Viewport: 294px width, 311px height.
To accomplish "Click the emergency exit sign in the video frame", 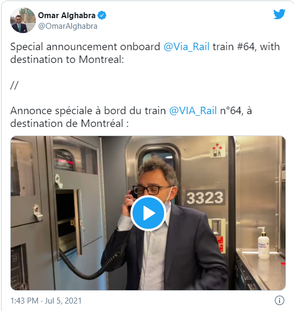I will click(217, 150).
